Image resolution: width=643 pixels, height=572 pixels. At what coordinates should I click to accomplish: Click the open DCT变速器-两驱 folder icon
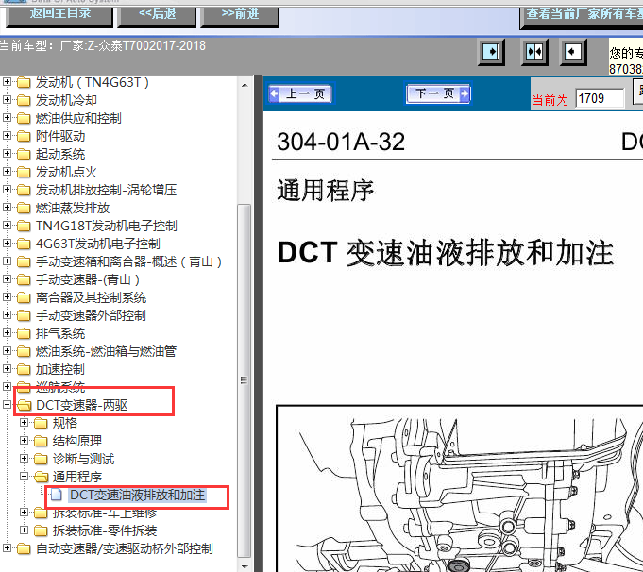coord(25,405)
